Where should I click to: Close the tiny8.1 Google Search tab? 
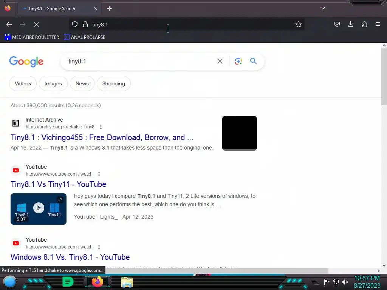click(95, 8)
